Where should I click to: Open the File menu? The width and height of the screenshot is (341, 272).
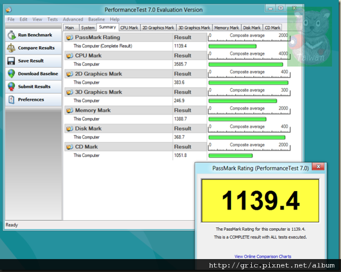tap(11, 20)
